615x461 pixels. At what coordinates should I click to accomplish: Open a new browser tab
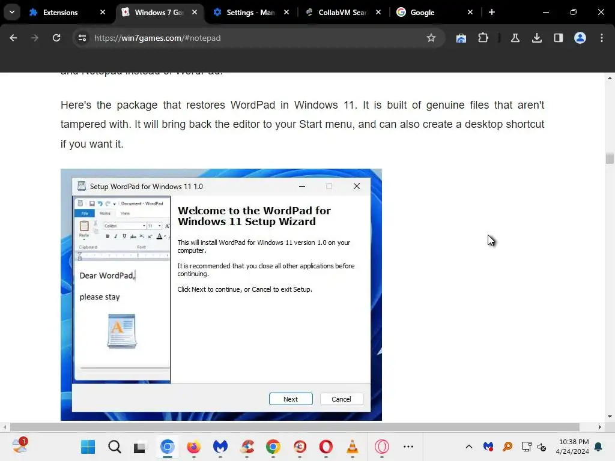pyautogui.click(x=492, y=12)
